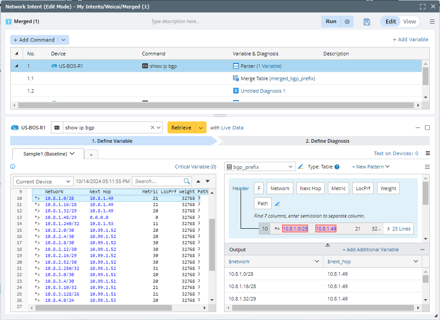The width and height of the screenshot is (440, 320).
Task: Click the Add Variable link
Action: (x=410, y=39)
